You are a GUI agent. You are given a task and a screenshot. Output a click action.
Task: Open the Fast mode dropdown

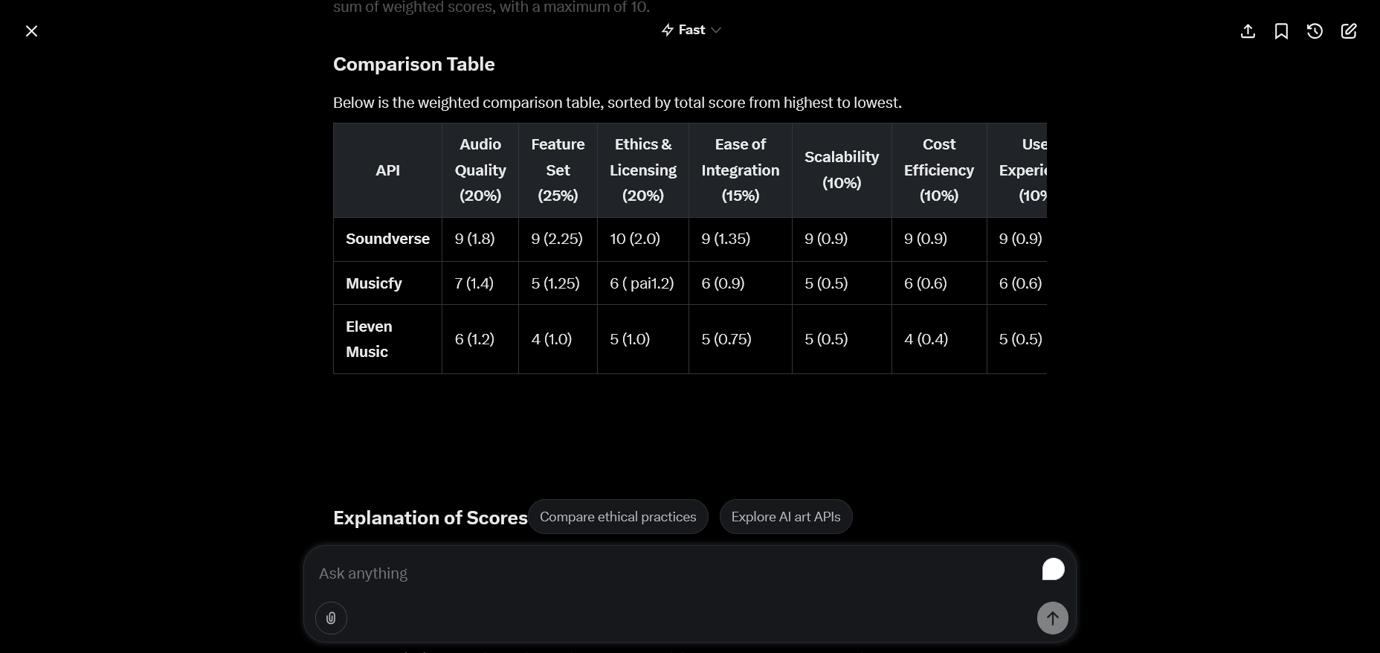coord(691,30)
